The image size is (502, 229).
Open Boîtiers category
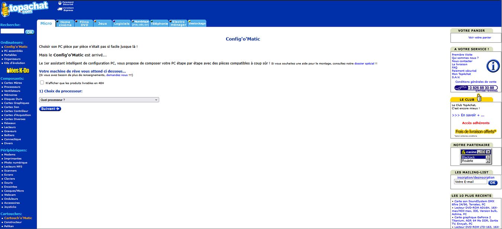[10, 135]
